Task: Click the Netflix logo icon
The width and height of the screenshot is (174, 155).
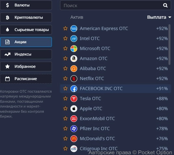Action: coord(74,78)
